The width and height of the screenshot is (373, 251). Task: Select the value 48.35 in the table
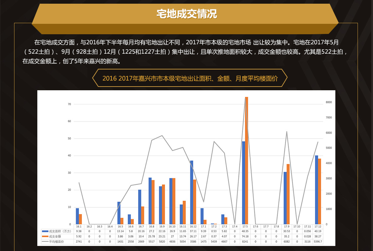point(245,231)
